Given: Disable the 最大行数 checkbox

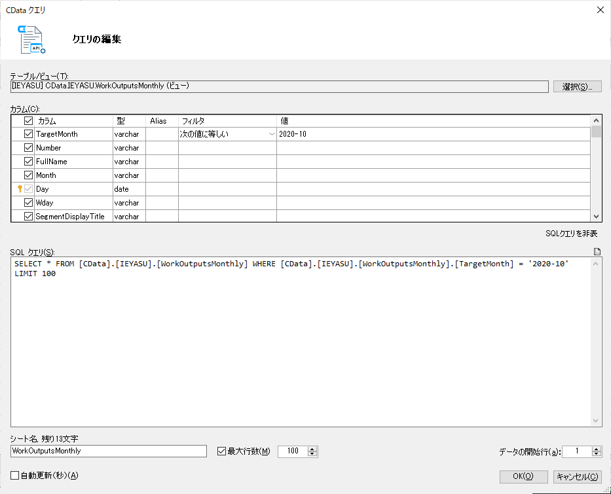Looking at the screenshot, I should [221, 451].
